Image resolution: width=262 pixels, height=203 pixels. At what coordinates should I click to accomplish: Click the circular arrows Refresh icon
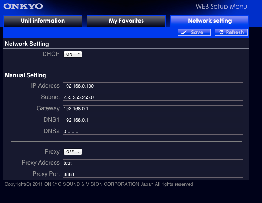point(221,32)
